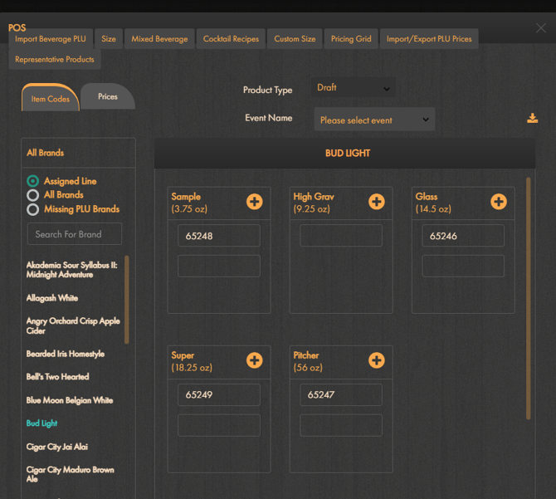Add another PLU code to Glass size
Viewport: 556px width, 499px height.
coord(498,202)
